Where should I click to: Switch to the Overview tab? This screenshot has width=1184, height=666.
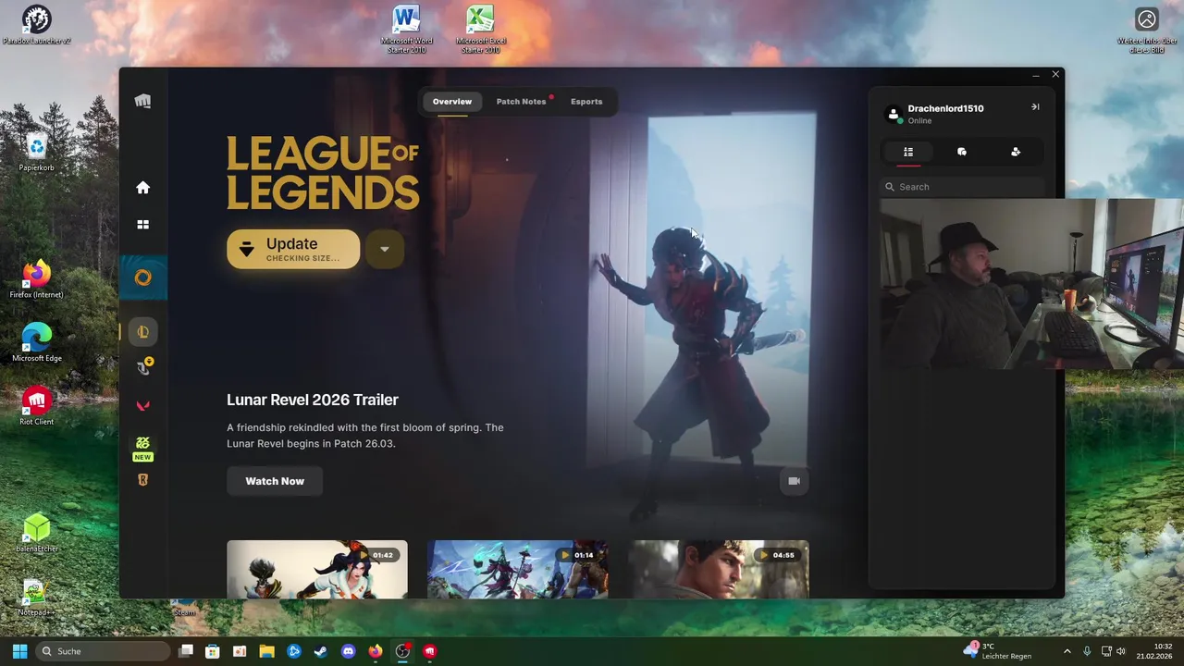tap(452, 102)
